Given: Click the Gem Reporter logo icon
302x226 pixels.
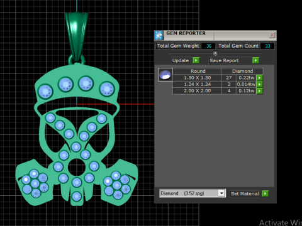Looking at the screenshot, I should 159,35.
